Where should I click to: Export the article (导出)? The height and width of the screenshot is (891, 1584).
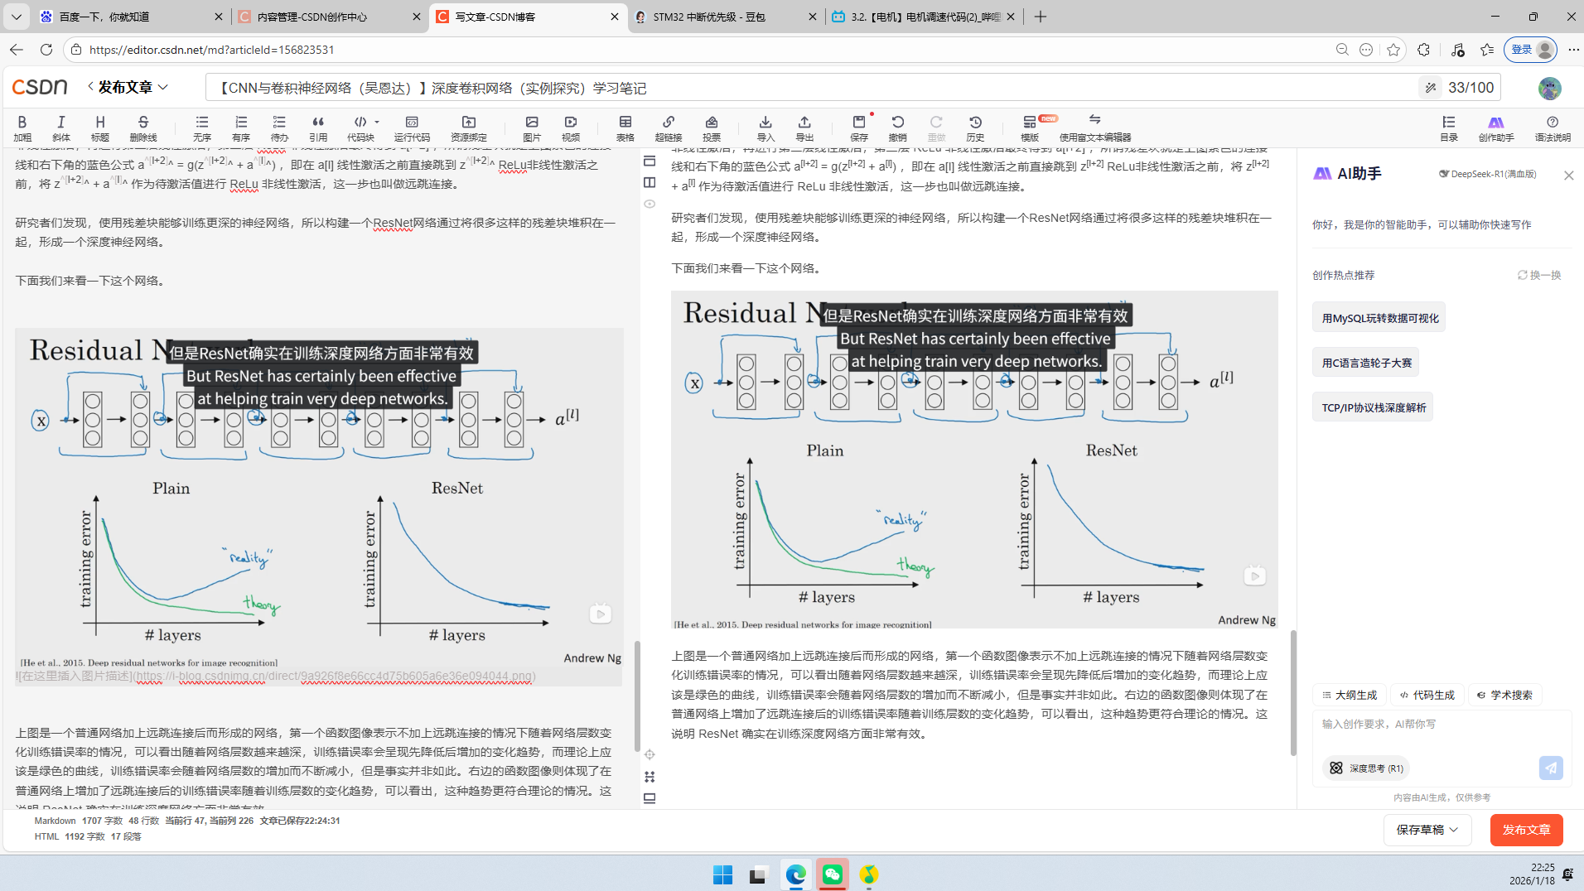(804, 128)
